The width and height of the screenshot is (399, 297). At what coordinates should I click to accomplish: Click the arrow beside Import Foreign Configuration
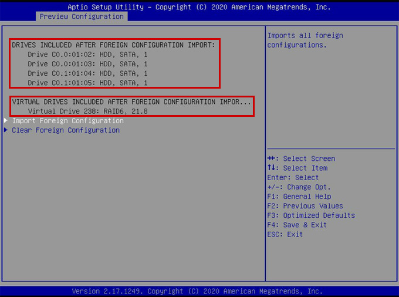6,121
